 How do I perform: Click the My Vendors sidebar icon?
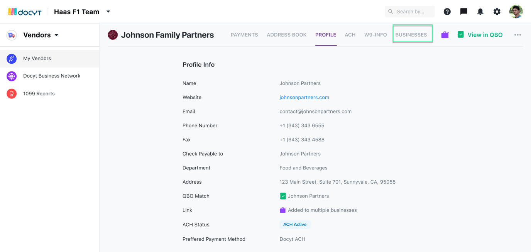[12, 59]
